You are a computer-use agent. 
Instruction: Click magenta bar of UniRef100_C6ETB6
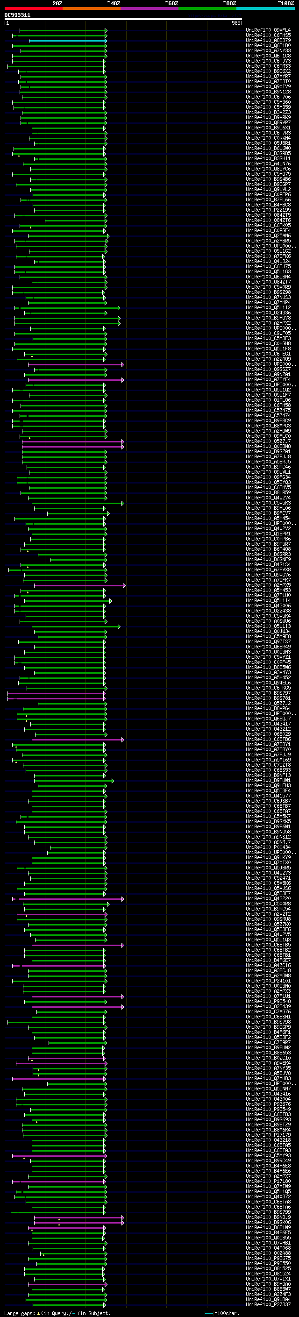pyautogui.click(x=78, y=739)
